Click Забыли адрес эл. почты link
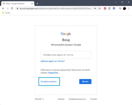 (x=53, y=61)
